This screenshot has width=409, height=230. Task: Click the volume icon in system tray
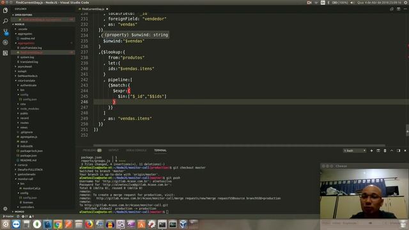coord(352,3)
